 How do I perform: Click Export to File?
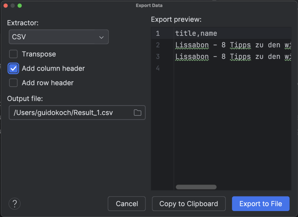coord(261,203)
